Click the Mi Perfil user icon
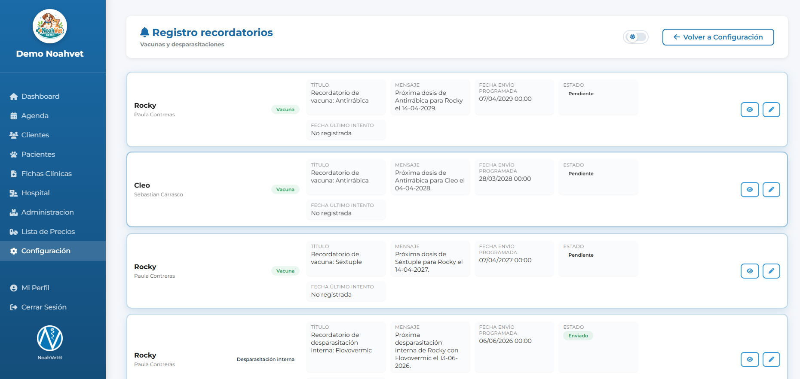 (14, 288)
